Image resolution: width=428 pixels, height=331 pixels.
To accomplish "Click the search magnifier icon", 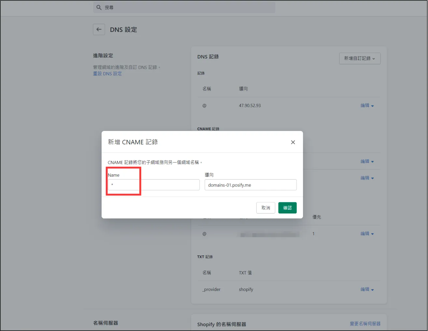I will pos(99,7).
